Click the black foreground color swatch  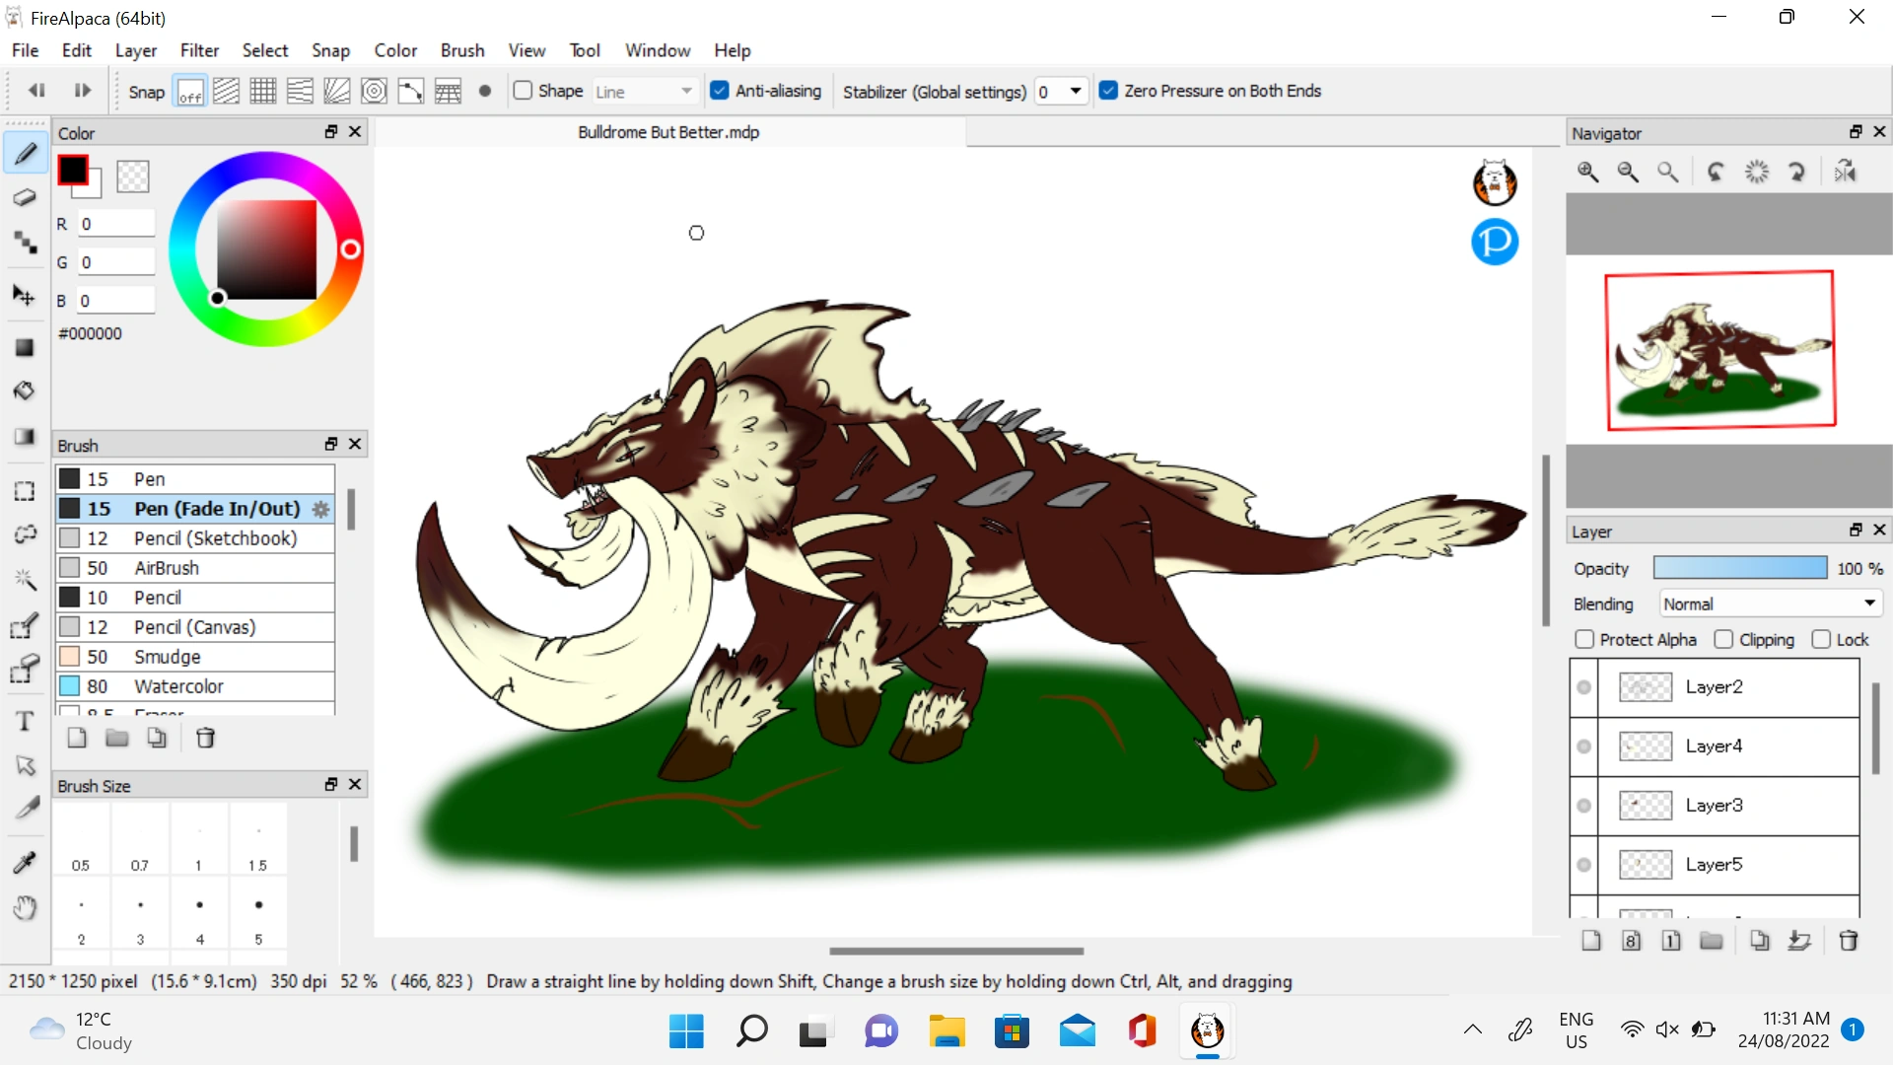click(x=73, y=171)
